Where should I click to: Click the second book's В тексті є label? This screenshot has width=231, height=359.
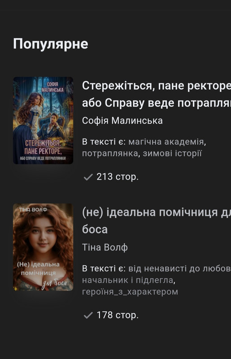click(104, 268)
